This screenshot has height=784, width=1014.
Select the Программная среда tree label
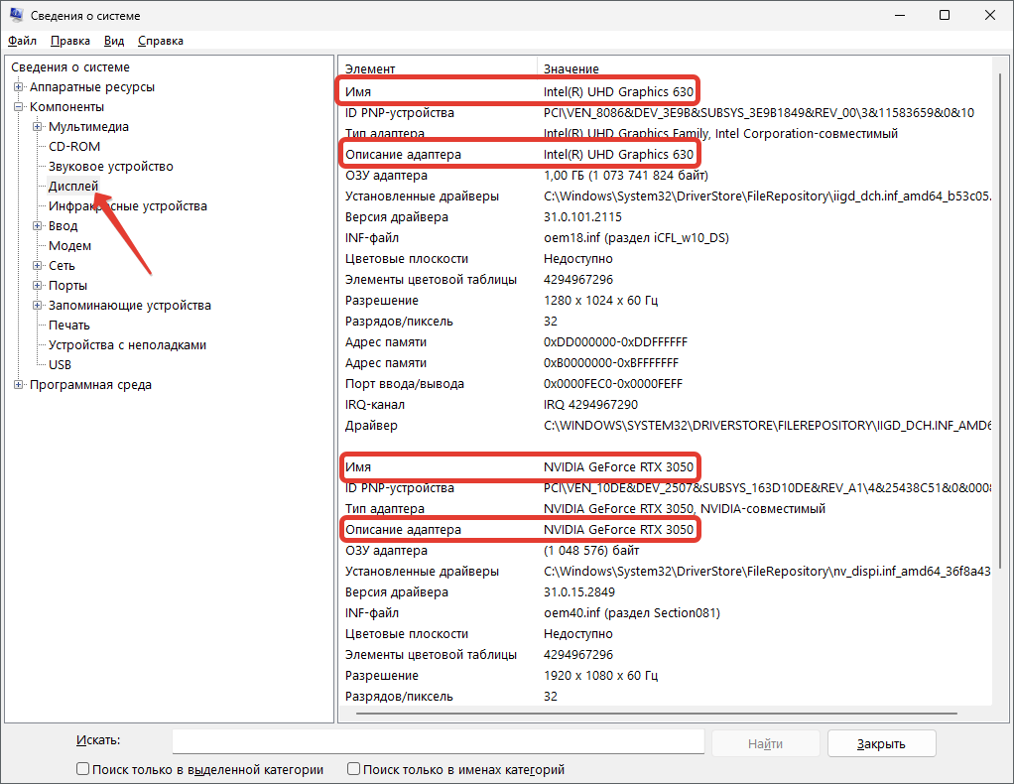[90, 385]
